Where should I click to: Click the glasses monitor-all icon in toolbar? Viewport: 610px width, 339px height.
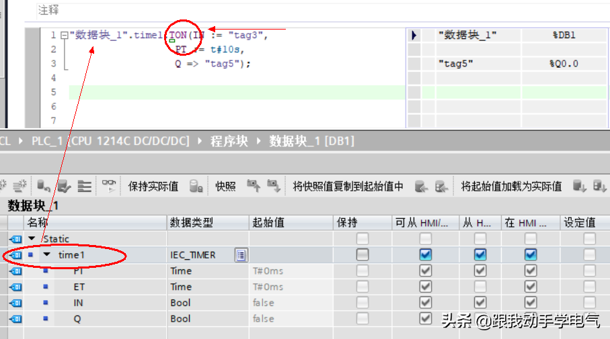coord(108,186)
